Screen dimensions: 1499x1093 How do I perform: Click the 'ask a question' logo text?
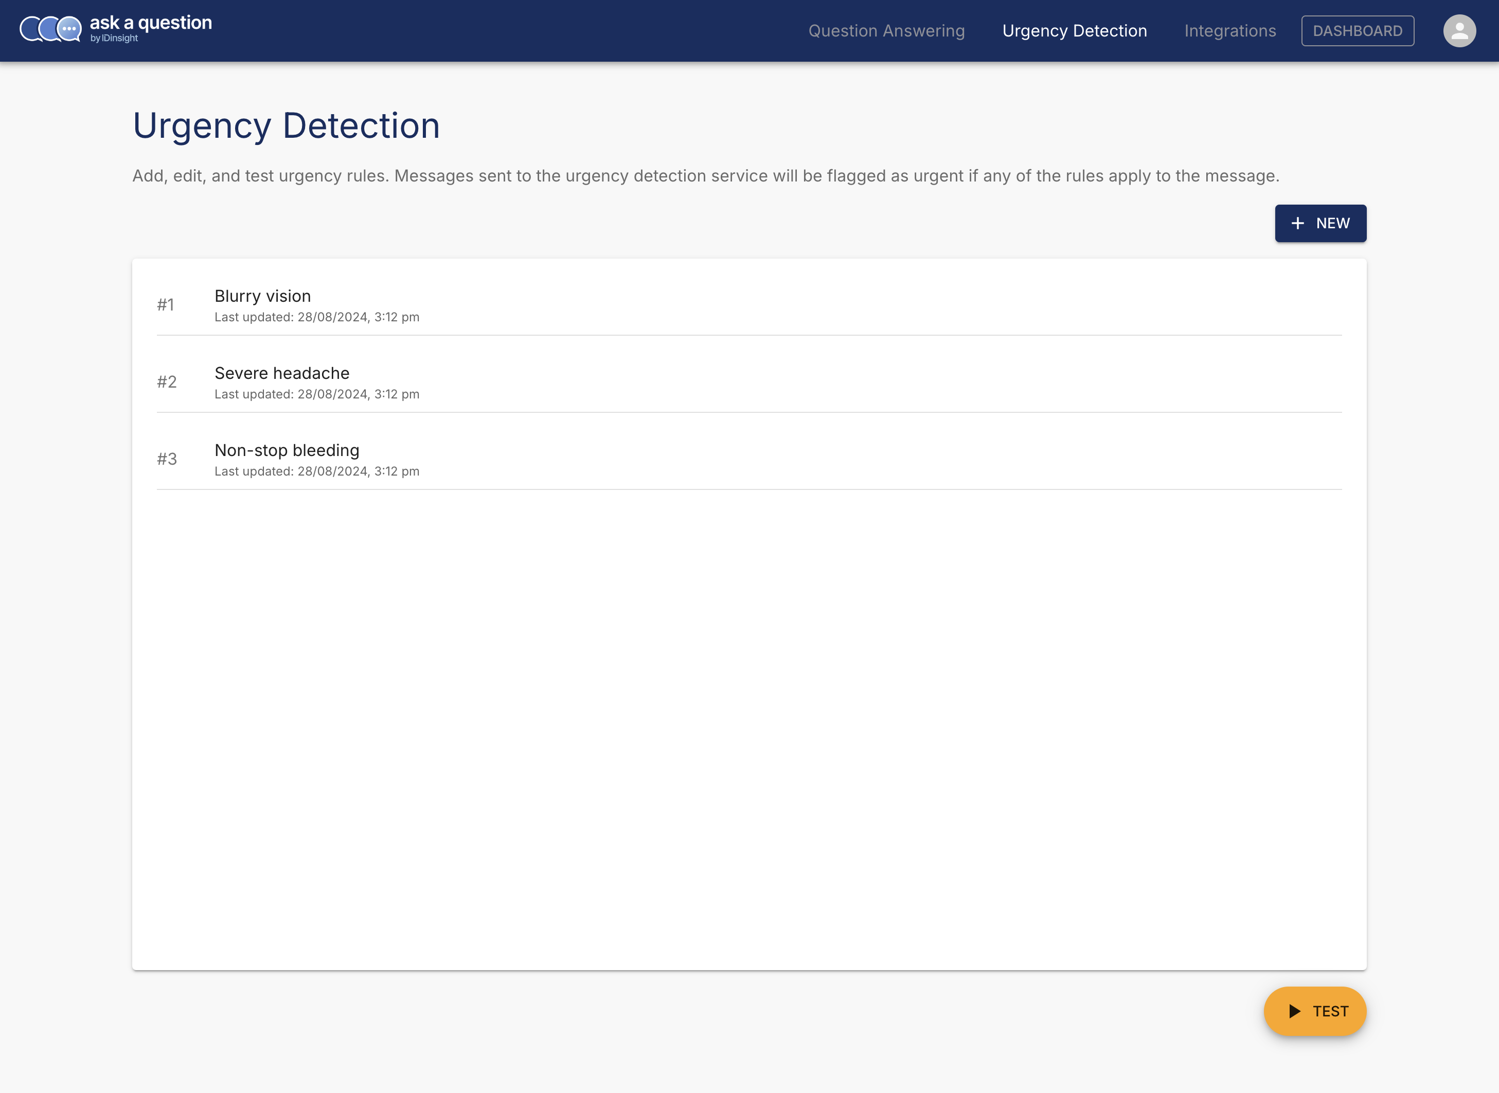[151, 23]
